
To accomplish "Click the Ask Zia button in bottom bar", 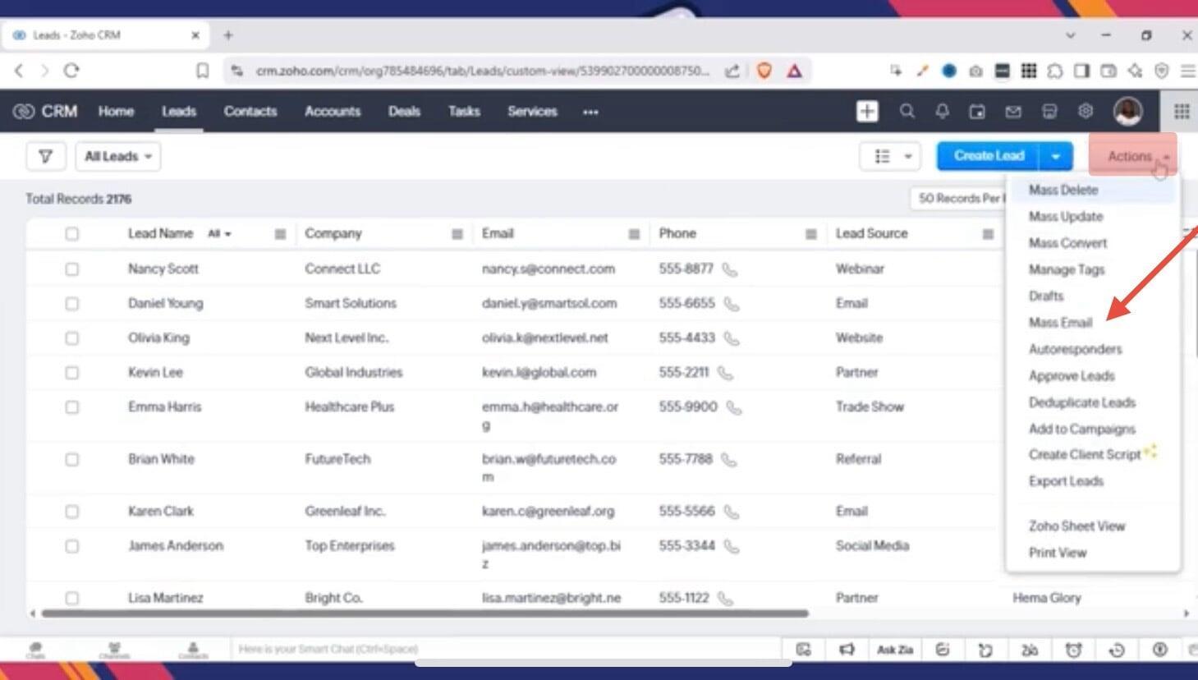I will tap(894, 650).
